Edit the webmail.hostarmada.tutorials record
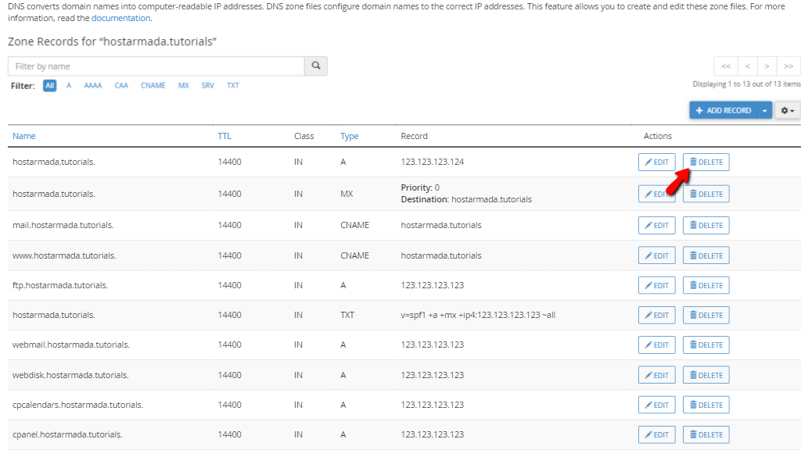The width and height of the screenshot is (801, 450). [656, 345]
